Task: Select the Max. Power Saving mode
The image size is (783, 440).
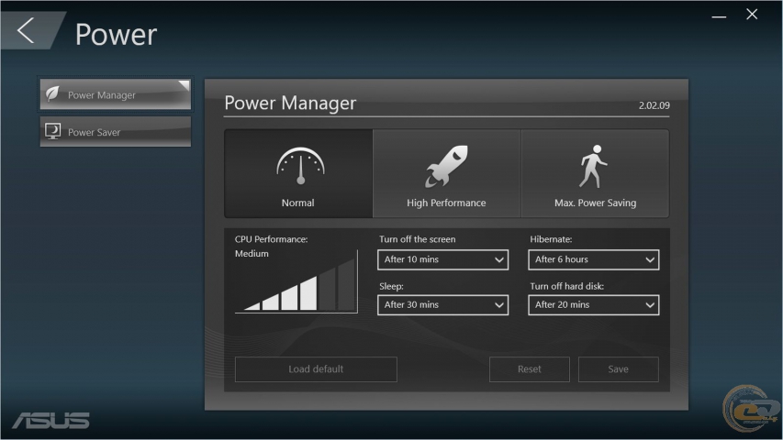Action: pos(595,173)
